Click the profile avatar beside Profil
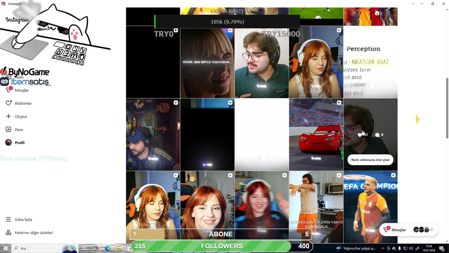This screenshot has width=449, height=253. point(8,143)
